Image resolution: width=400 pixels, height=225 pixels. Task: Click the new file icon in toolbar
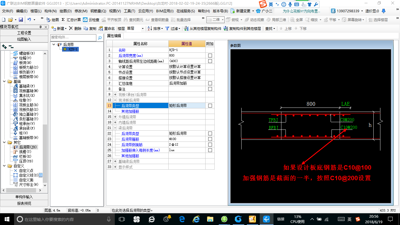[x=4, y=20]
